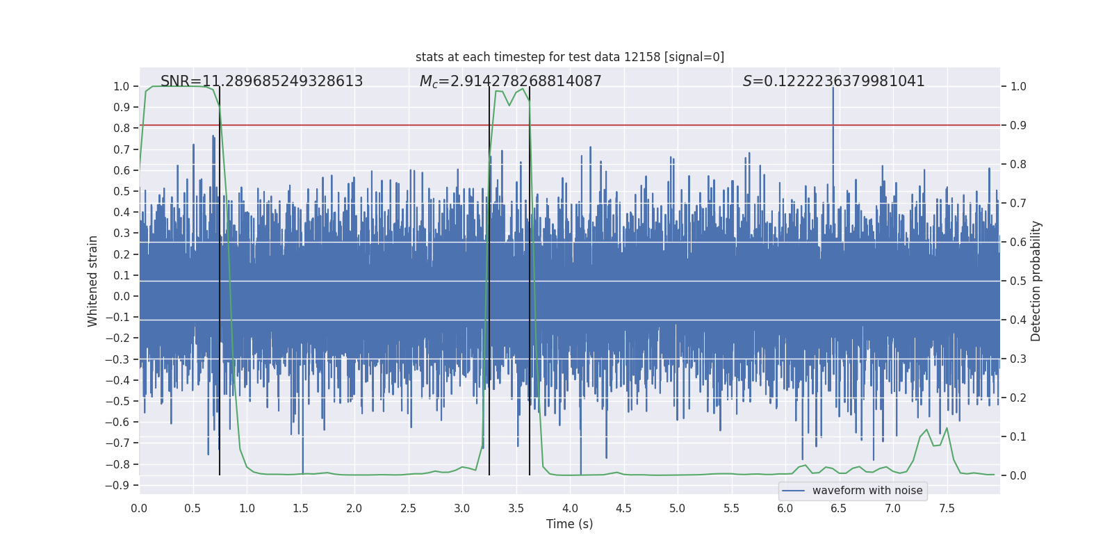This screenshot has height=556, width=1112.
Task: Click the 7.5 tick label on the time axis
Action: [947, 509]
